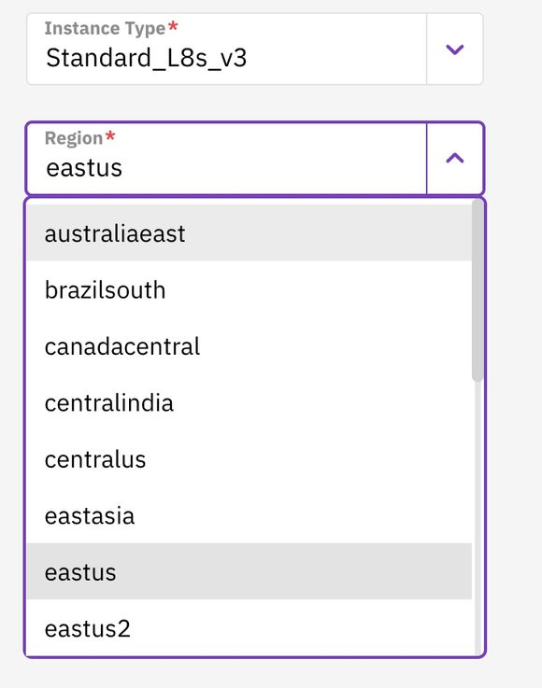This screenshot has width=542, height=688.
Task: Click the Instance Type field label
Action: (105, 29)
